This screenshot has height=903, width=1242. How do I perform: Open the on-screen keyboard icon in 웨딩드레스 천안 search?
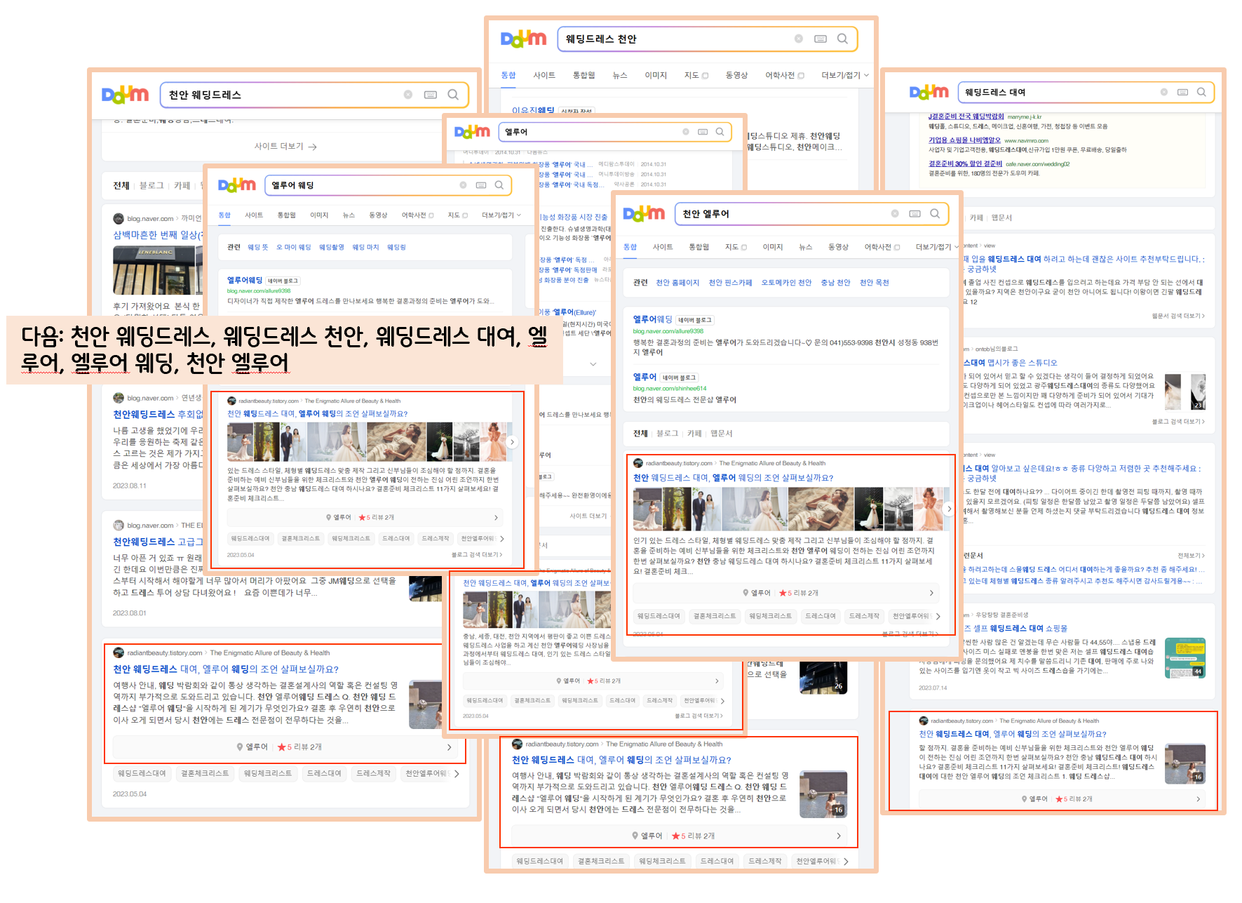click(820, 39)
